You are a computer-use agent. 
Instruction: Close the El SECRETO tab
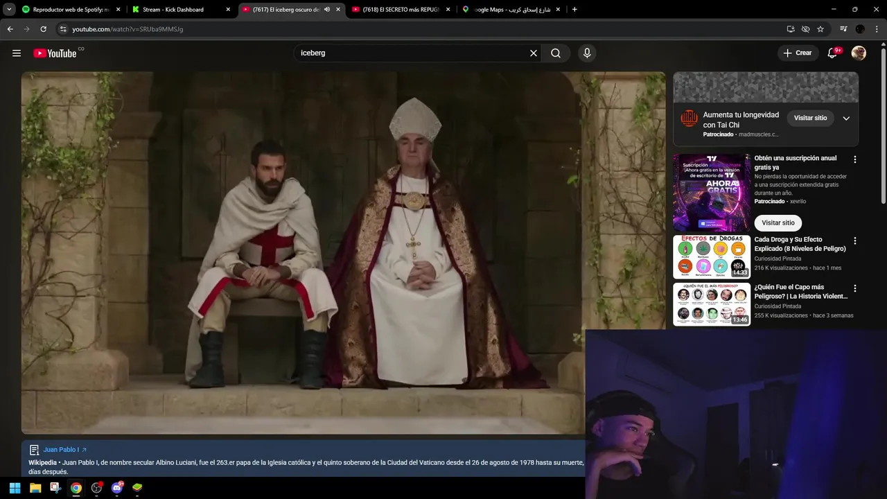click(448, 10)
